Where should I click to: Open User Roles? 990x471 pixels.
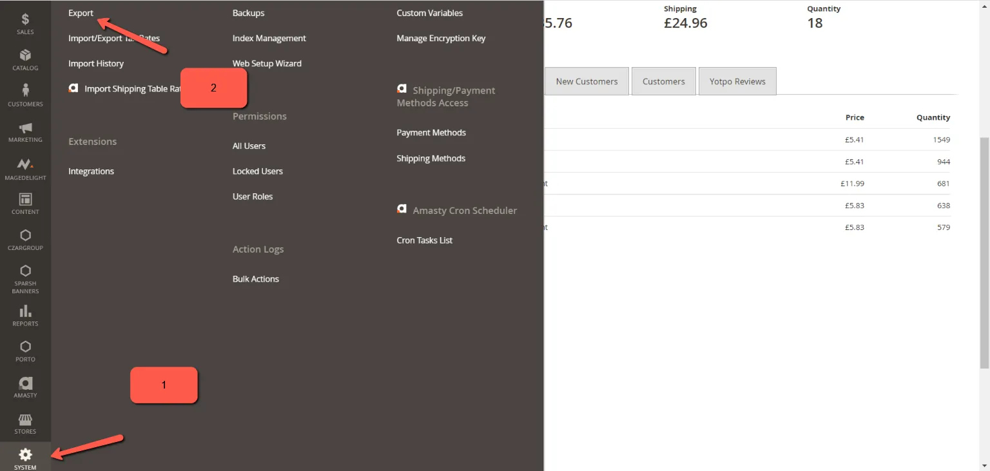[252, 197]
